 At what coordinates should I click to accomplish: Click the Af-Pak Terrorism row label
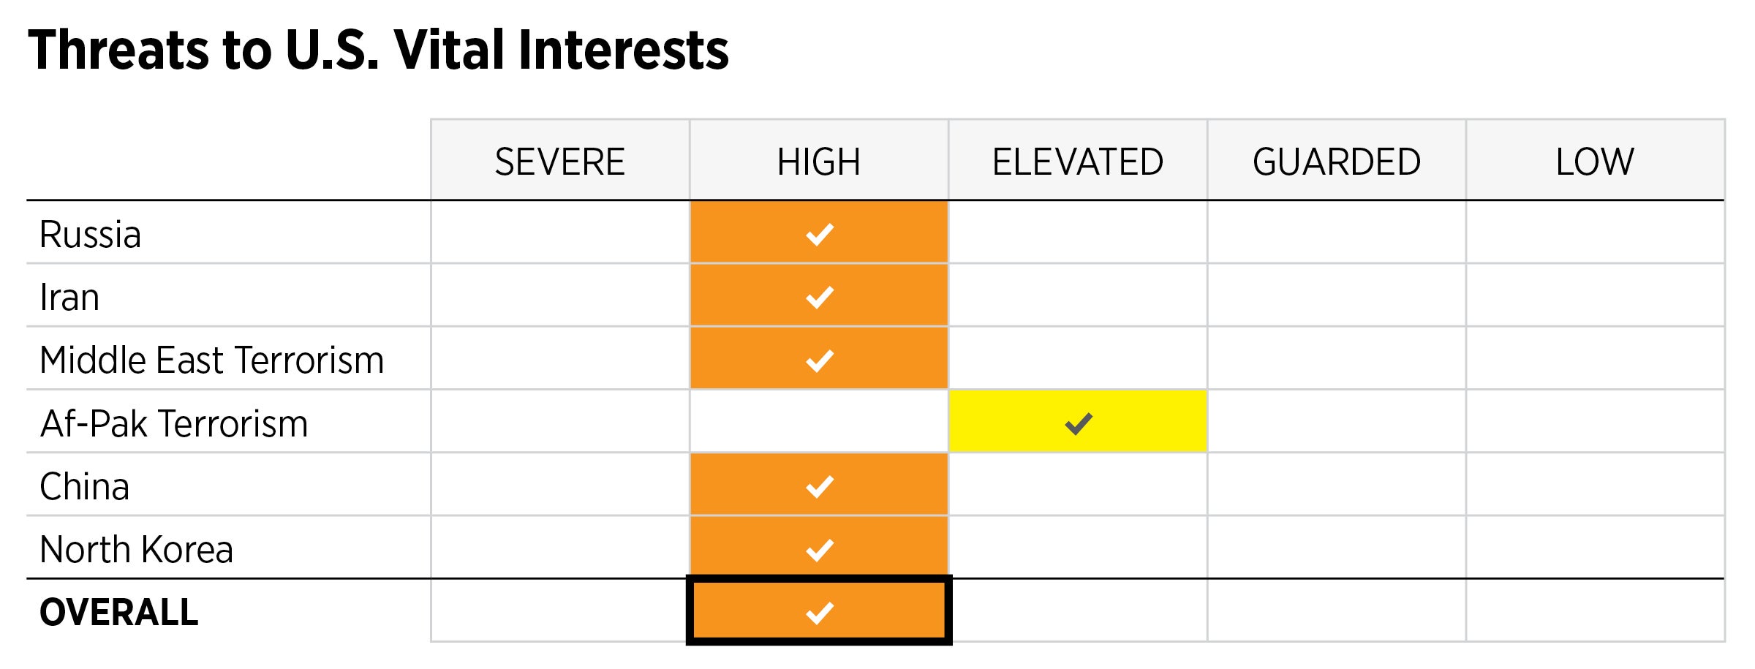click(x=174, y=424)
